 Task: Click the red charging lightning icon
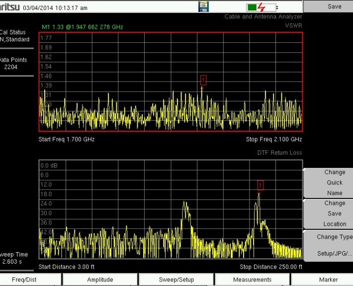263,7
